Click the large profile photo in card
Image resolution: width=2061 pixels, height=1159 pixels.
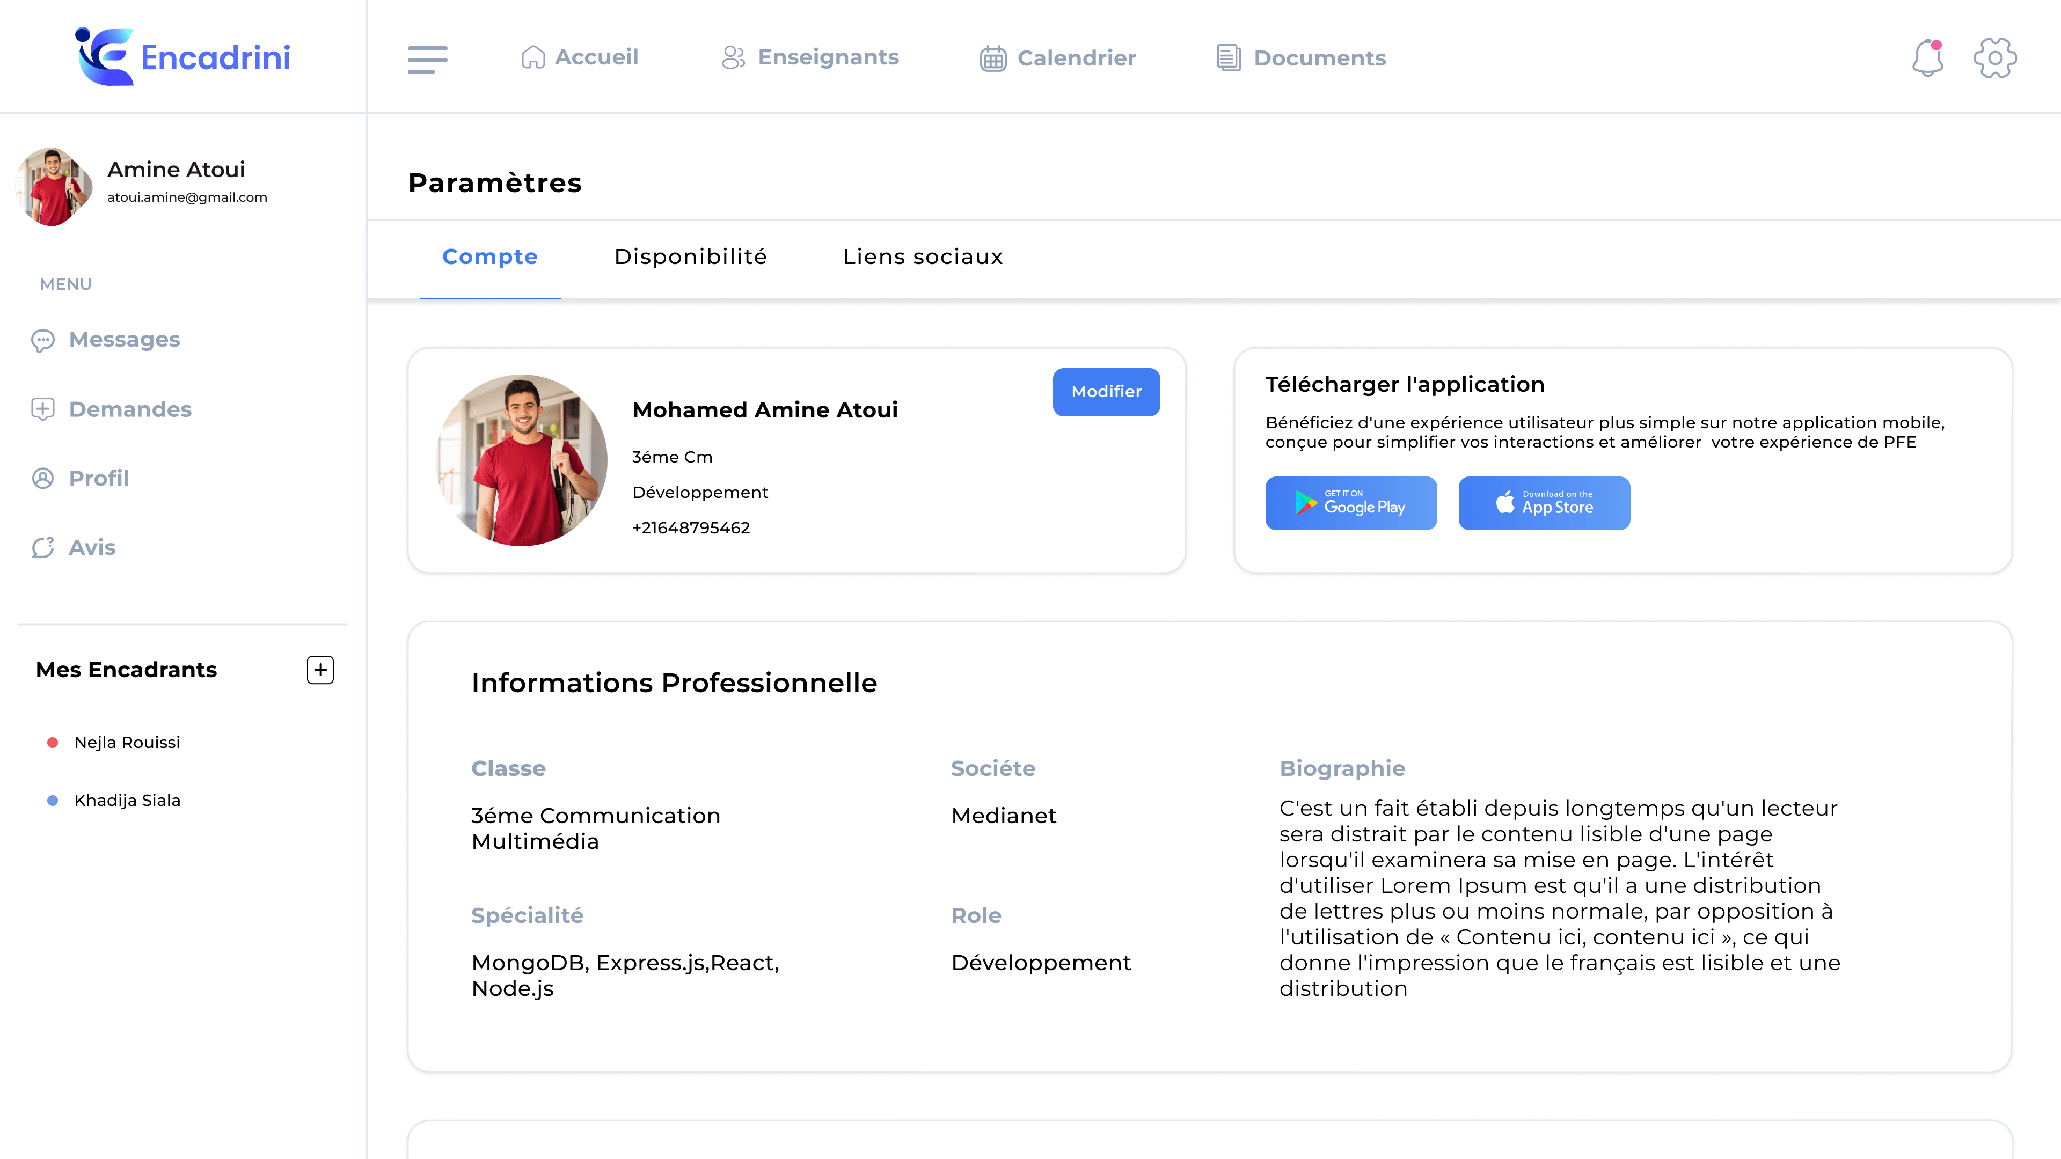pyautogui.click(x=522, y=461)
